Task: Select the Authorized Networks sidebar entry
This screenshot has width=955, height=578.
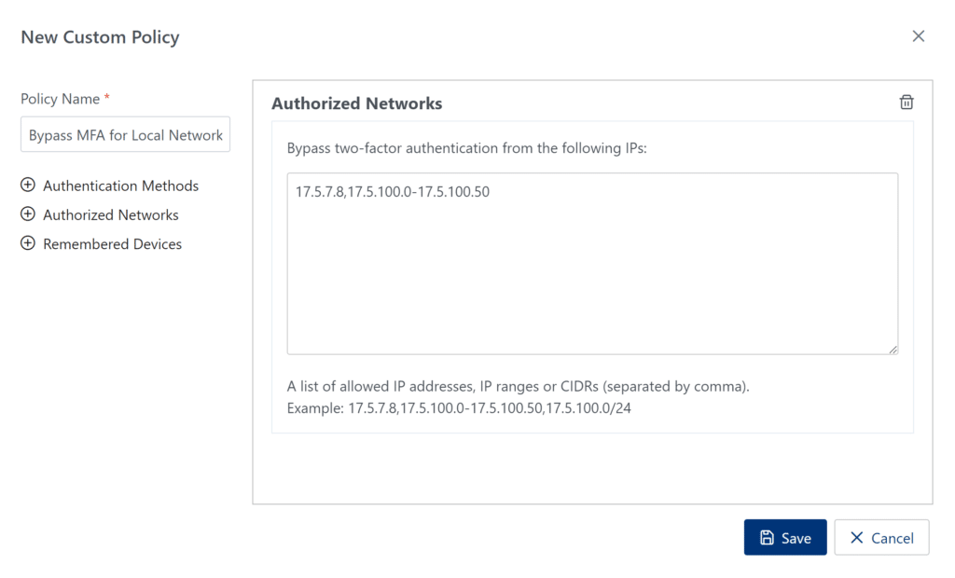Action: click(111, 214)
